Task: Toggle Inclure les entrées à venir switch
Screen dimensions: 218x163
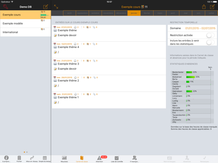Action: click(x=210, y=42)
